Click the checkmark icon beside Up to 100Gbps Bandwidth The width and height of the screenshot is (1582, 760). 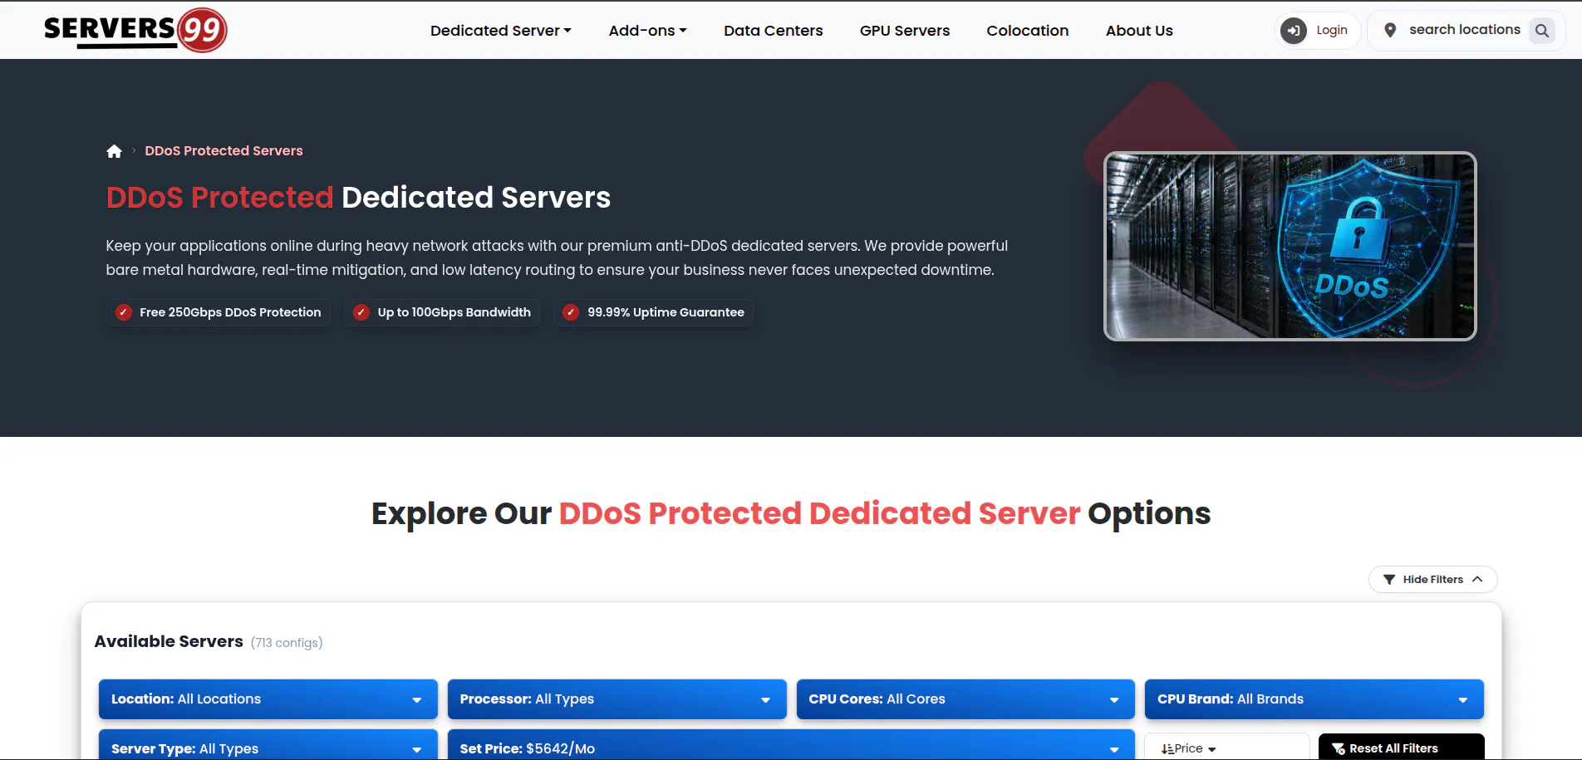[361, 312]
